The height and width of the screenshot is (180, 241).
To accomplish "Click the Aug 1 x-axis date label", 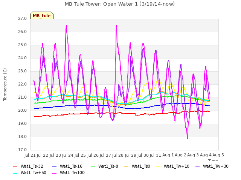I will coord(168,155).
